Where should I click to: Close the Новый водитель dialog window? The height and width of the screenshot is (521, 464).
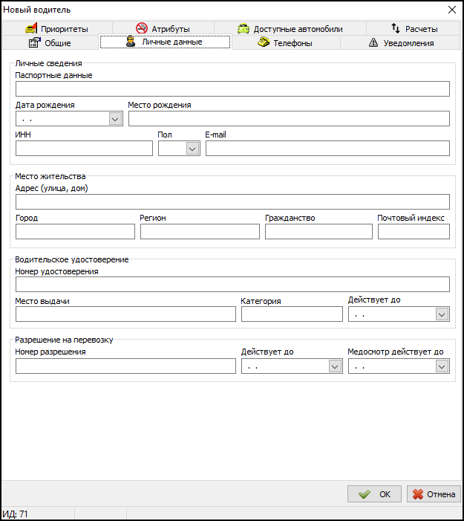click(452, 10)
